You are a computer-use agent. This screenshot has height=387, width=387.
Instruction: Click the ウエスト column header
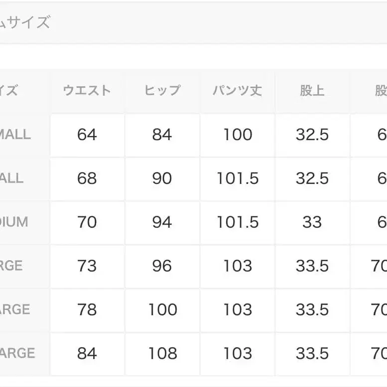tap(87, 91)
